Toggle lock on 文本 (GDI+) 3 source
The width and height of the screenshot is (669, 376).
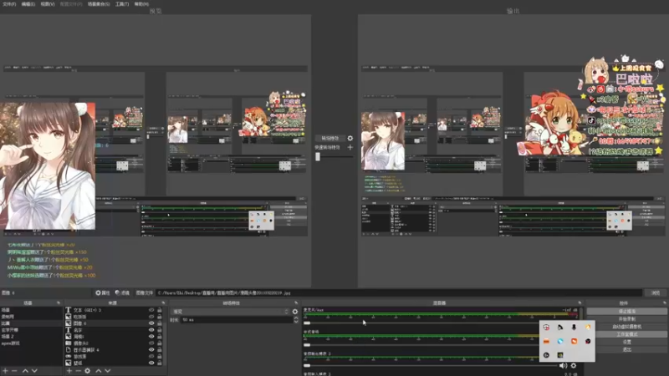click(160, 310)
